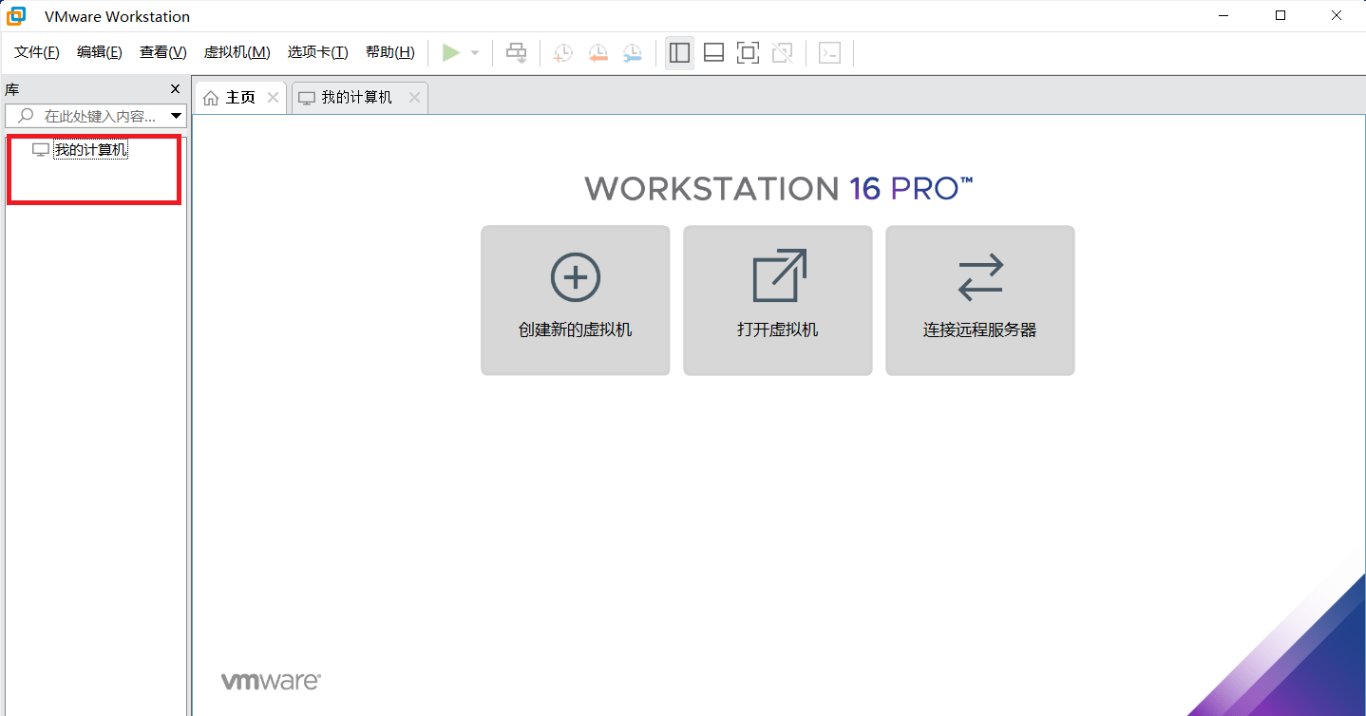
Task: Open the snapshot manager icon
Action: tap(632, 52)
